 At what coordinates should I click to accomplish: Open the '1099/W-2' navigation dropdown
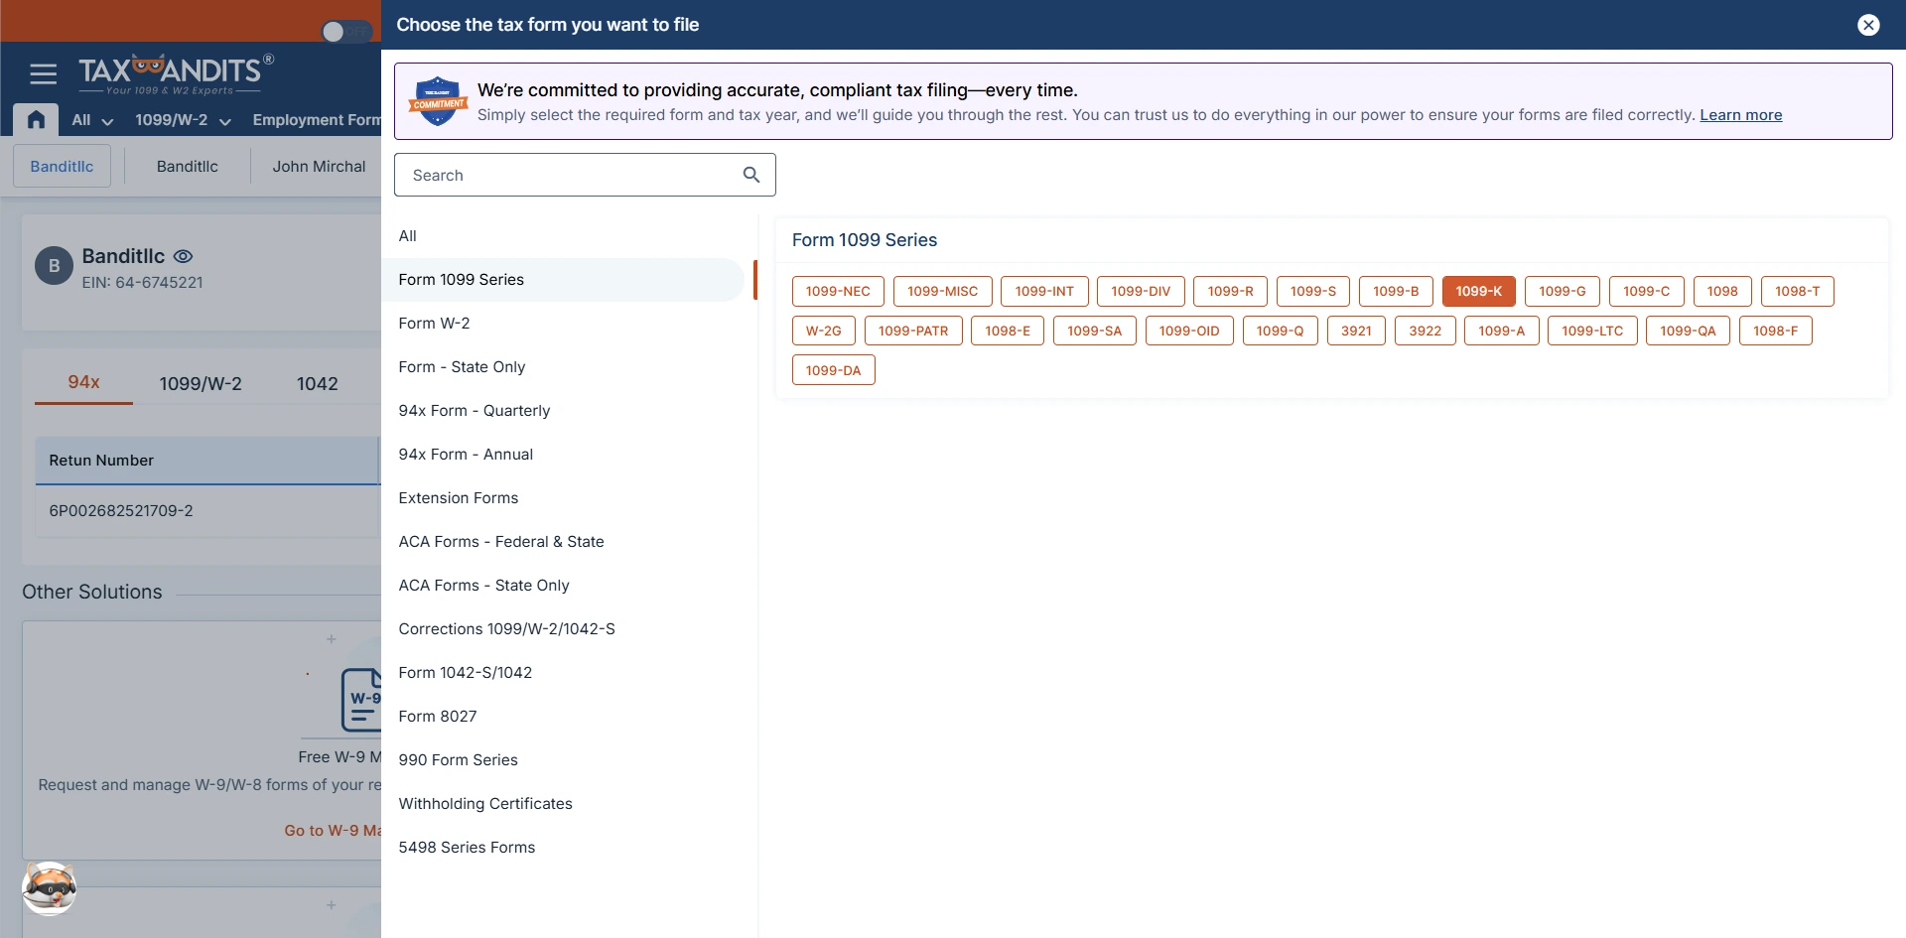182,119
